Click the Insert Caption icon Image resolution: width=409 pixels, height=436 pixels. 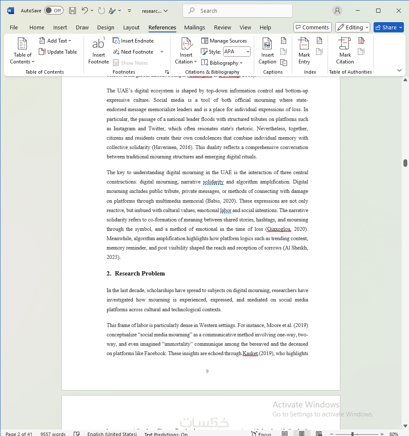click(267, 44)
